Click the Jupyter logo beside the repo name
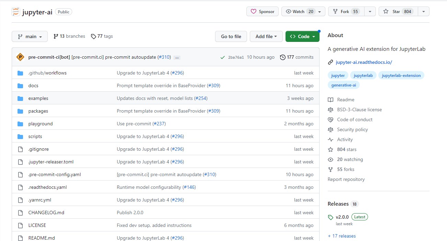The height and width of the screenshot is (241, 447). 16,12
